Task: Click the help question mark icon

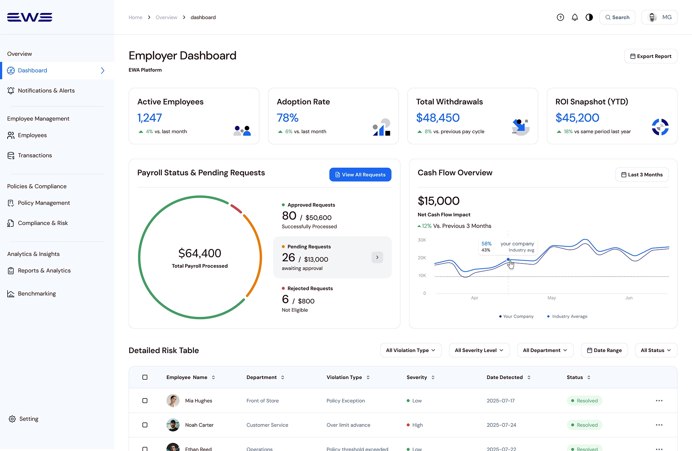Action: point(560,17)
